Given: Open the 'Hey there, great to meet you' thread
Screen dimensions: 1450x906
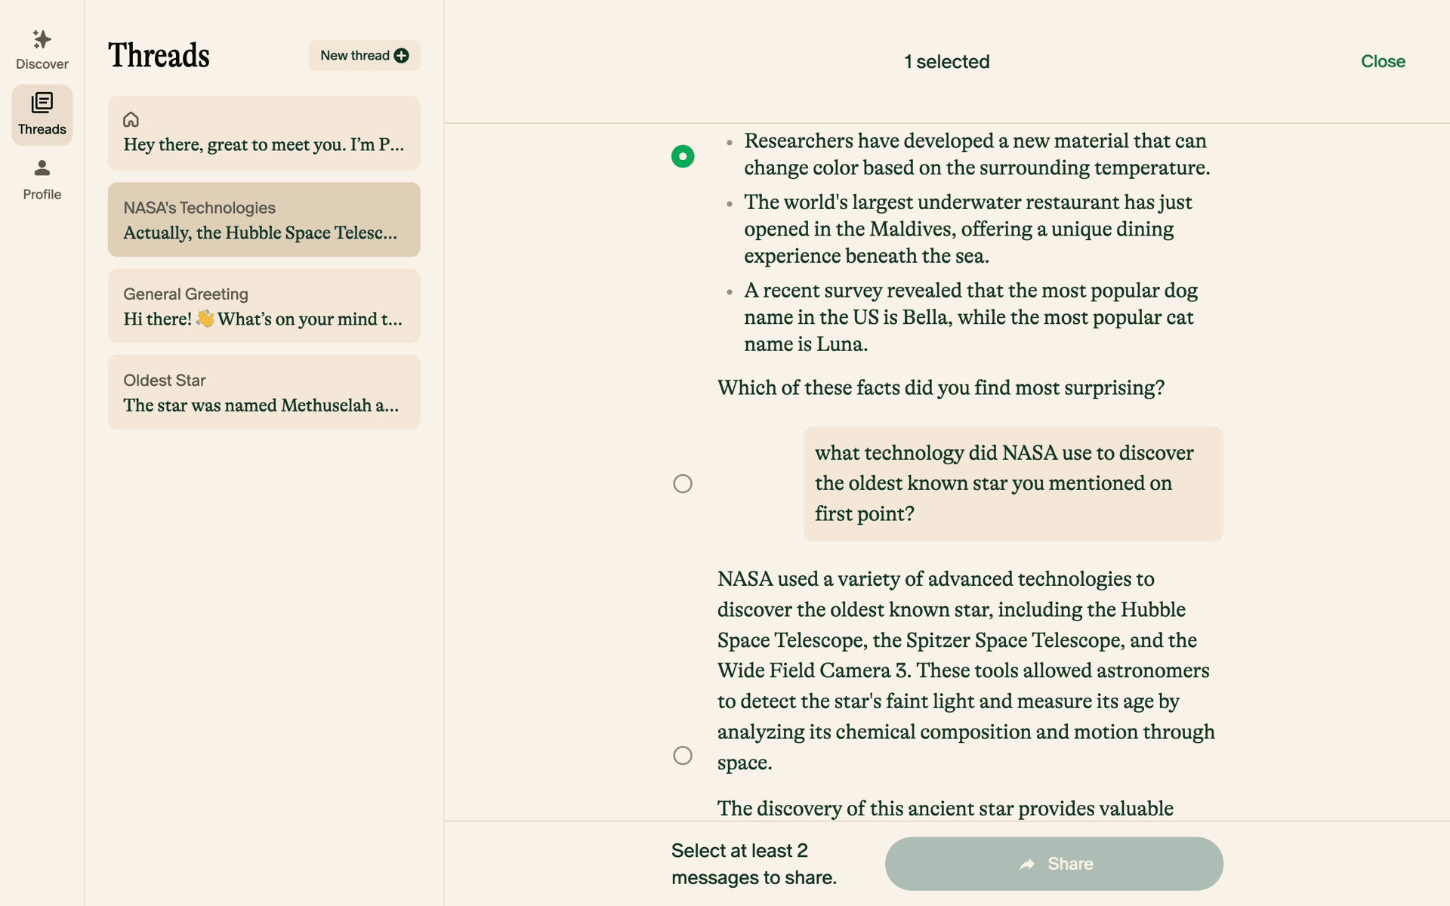Looking at the screenshot, I should tap(264, 133).
